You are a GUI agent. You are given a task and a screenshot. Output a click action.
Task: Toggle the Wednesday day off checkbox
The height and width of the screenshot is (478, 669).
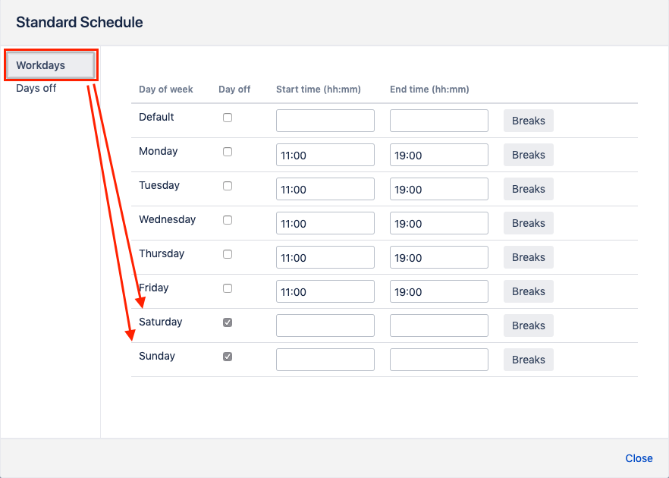[228, 220]
